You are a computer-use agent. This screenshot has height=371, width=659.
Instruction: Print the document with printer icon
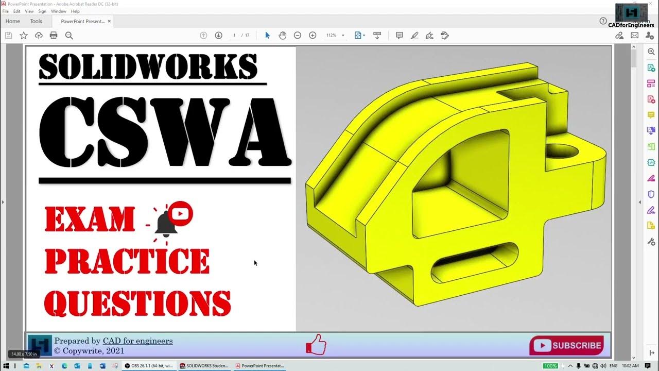tap(54, 36)
